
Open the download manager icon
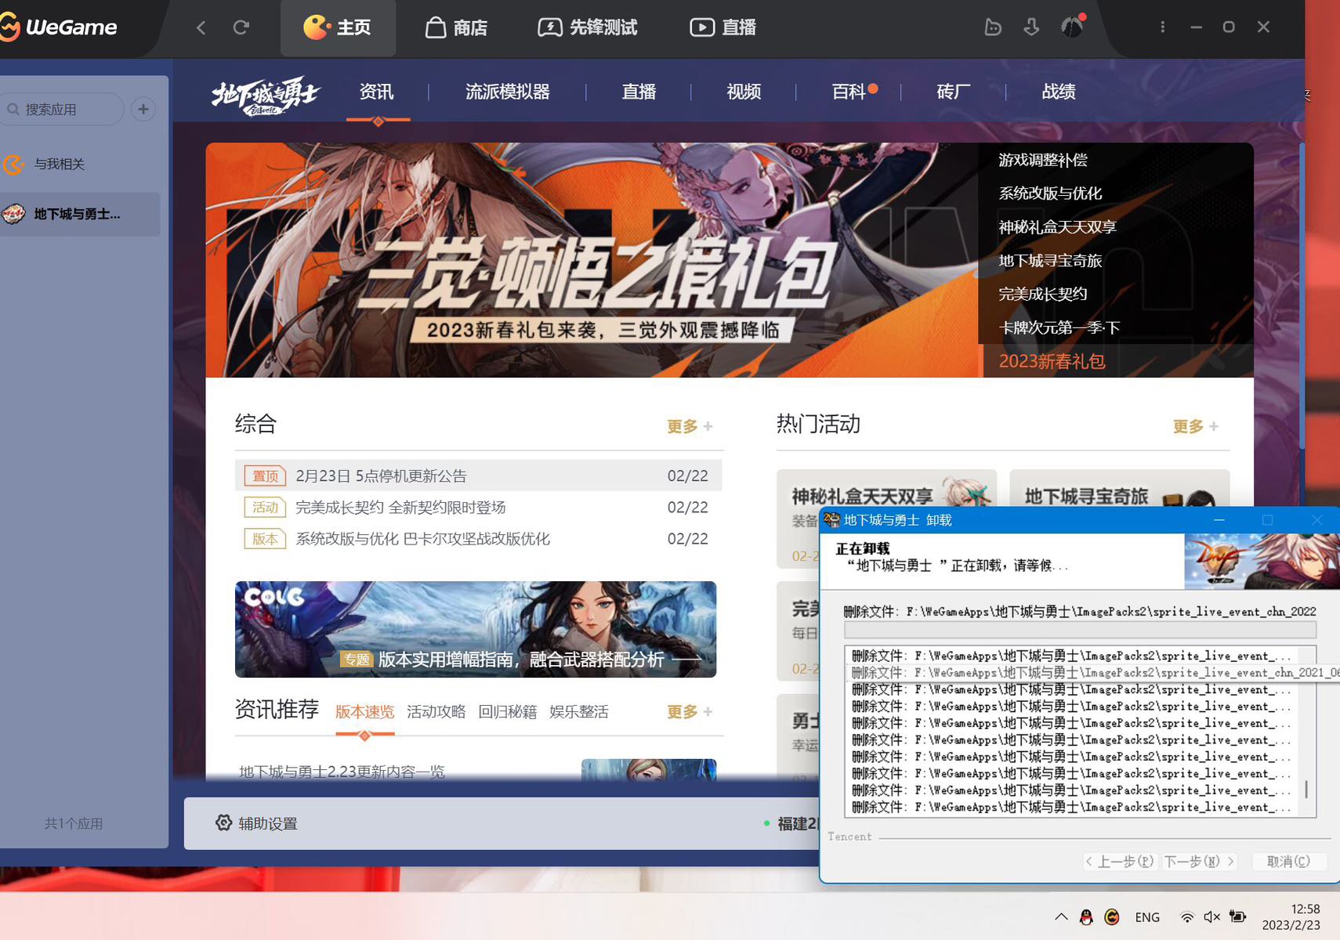[x=1031, y=27]
